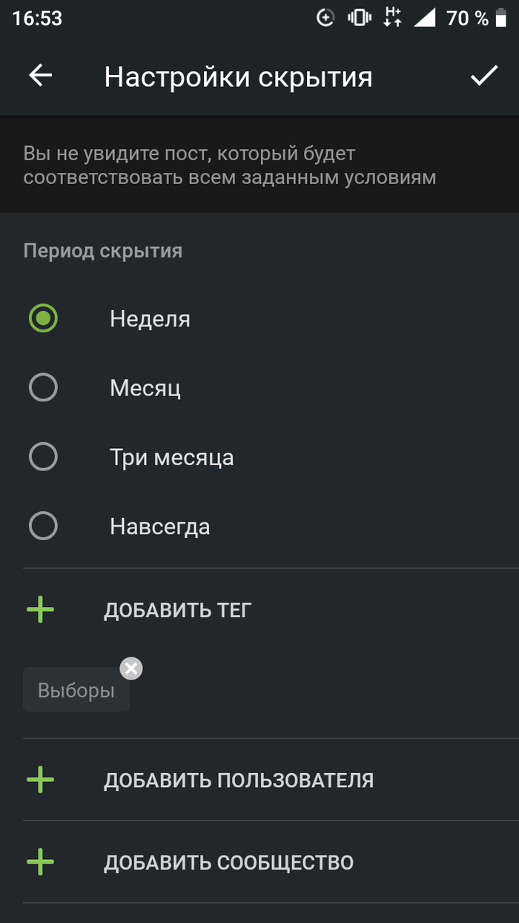
Task: Tap the data saver status icon
Action: tap(325, 18)
